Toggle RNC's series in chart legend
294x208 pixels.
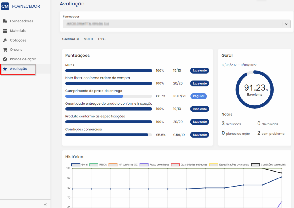(x=94, y=165)
